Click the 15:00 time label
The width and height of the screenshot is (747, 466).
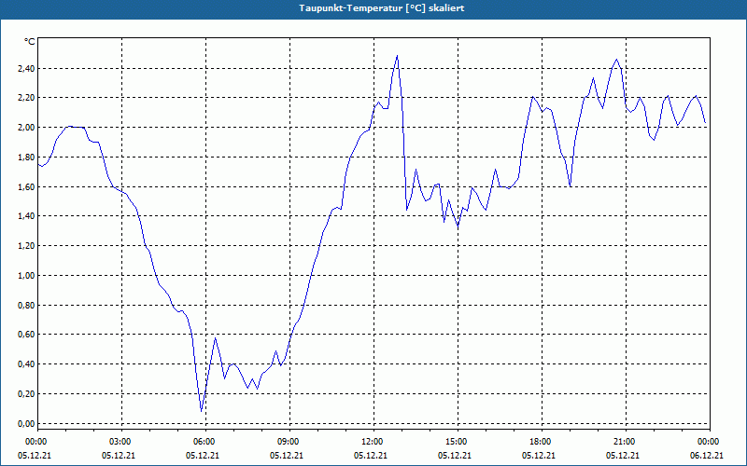tap(458, 442)
